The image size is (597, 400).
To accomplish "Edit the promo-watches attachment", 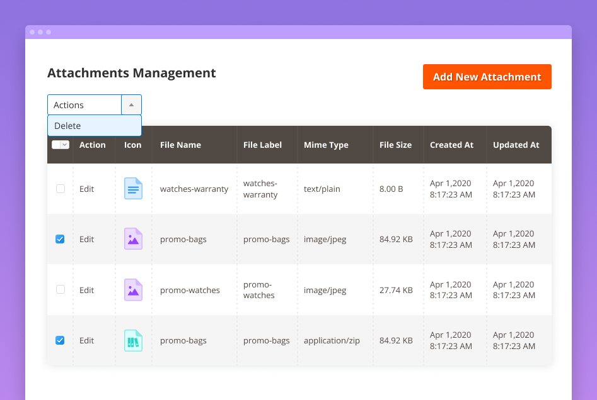I will point(86,289).
